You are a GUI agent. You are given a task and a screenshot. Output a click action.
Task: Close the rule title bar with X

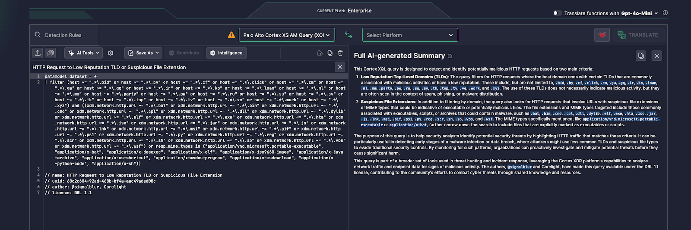[x=340, y=67]
